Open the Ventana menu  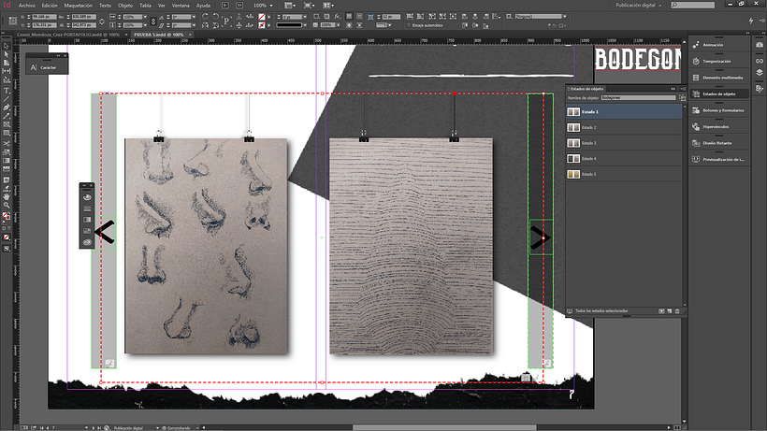click(x=180, y=5)
